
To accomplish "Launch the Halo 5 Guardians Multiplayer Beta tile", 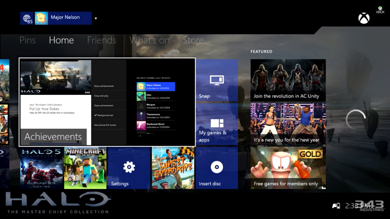I will click(x=41, y=168).
